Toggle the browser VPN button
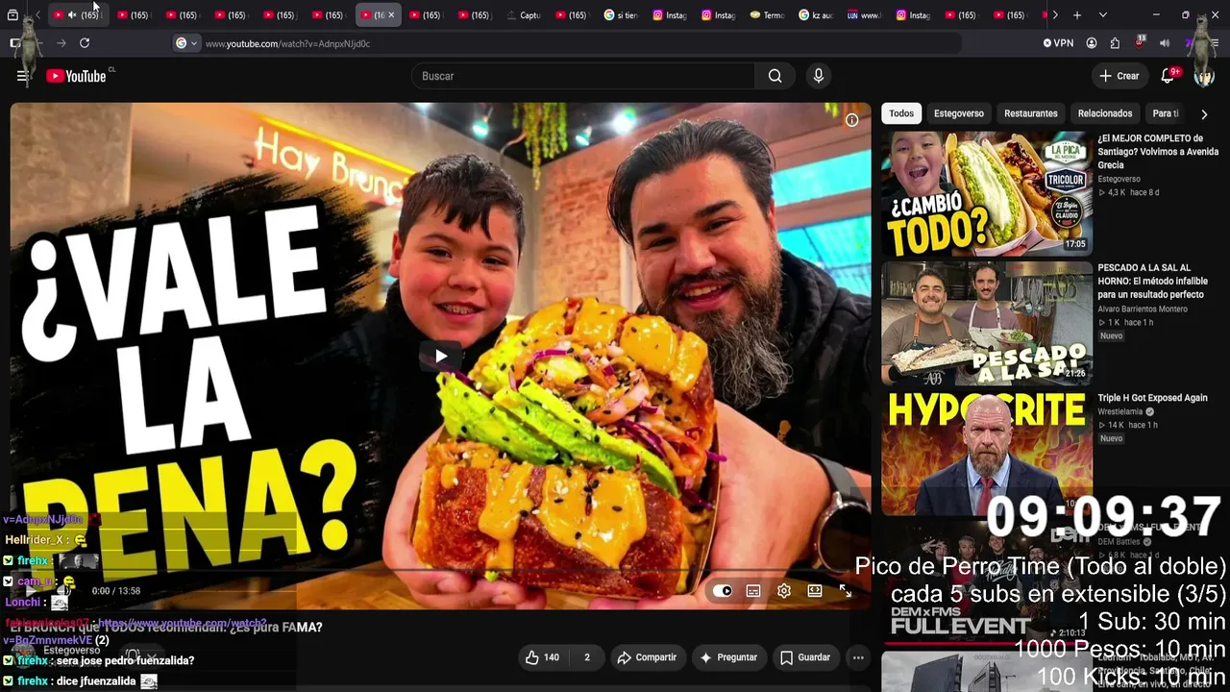The height and width of the screenshot is (692, 1230). coord(1059,43)
